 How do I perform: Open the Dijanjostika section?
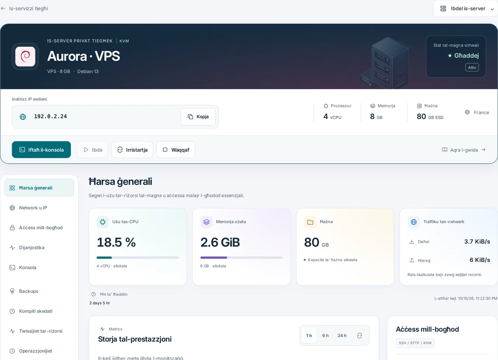coord(39,248)
